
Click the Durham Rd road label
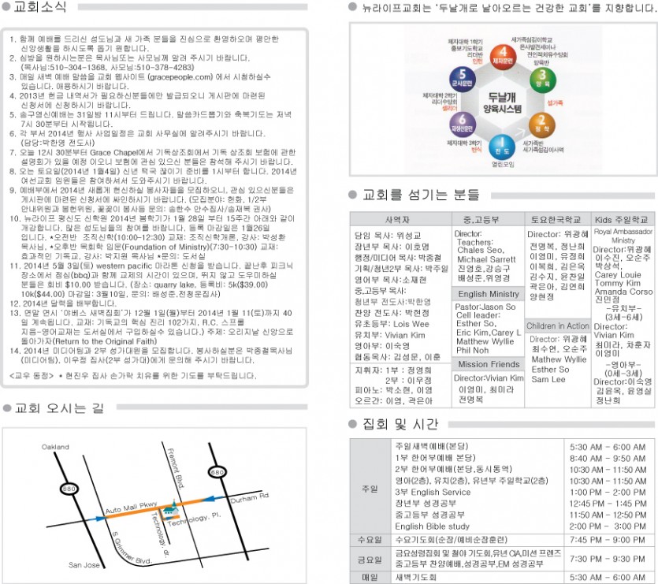[249, 497]
